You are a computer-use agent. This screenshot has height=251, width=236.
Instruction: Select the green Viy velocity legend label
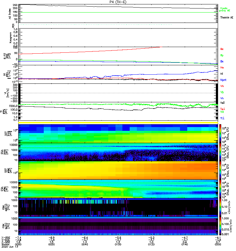pyautogui.click(x=222, y=92)
